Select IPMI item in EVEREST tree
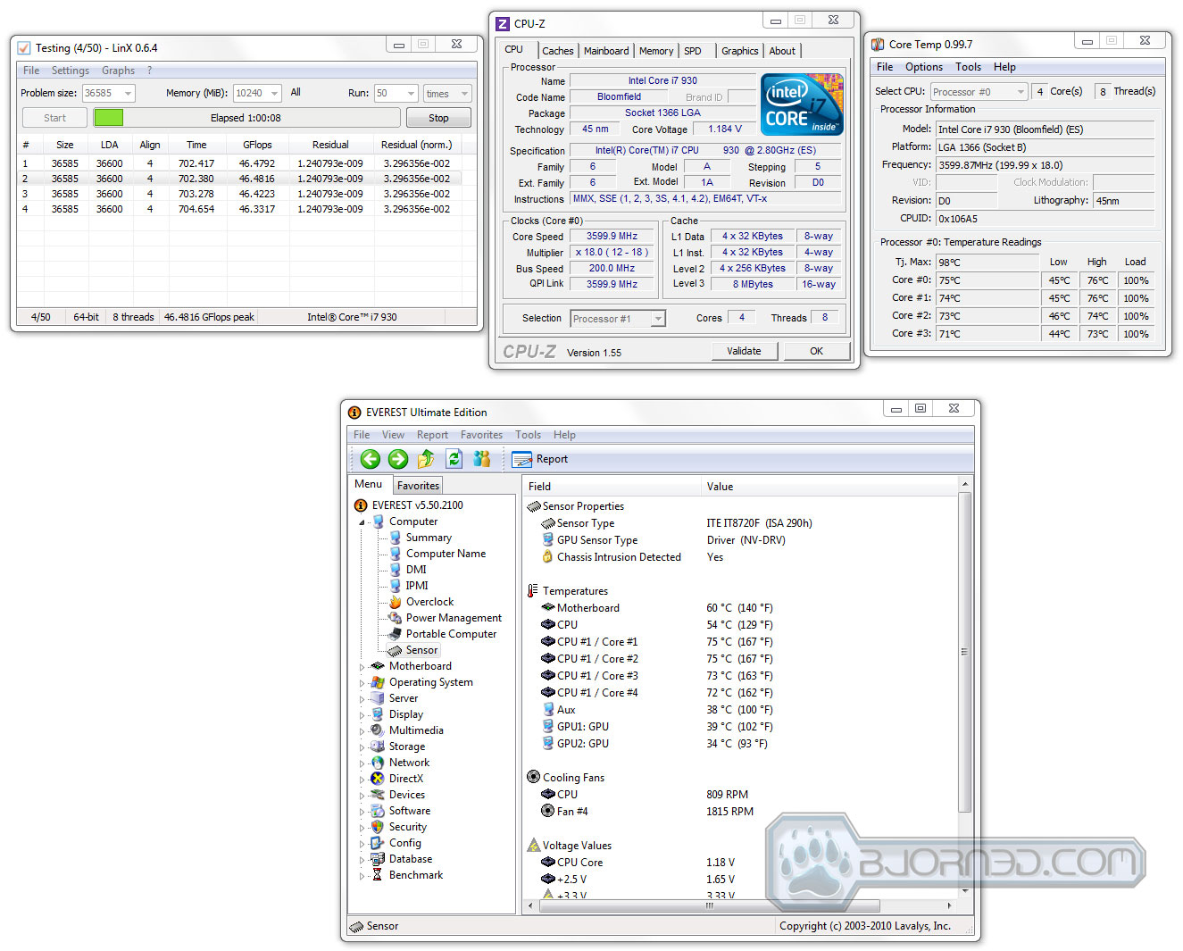 click(x=417, y=586)
